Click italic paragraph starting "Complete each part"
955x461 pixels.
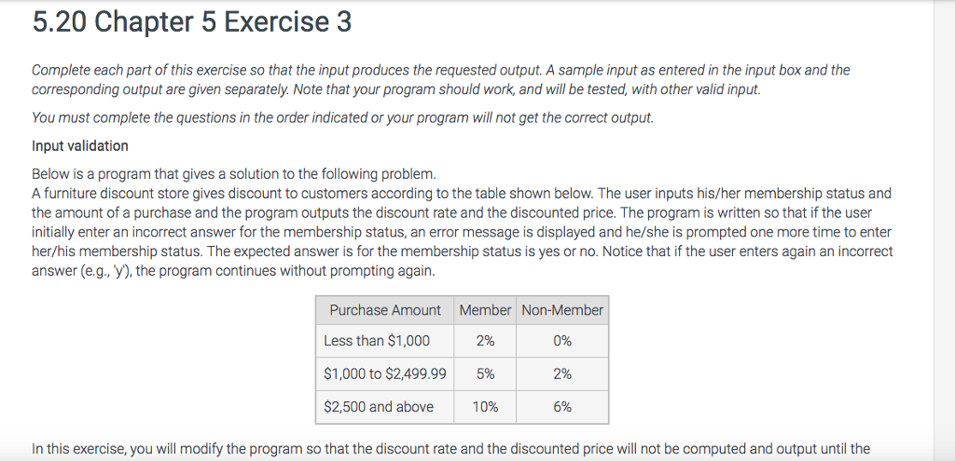(x=440, y=79)
